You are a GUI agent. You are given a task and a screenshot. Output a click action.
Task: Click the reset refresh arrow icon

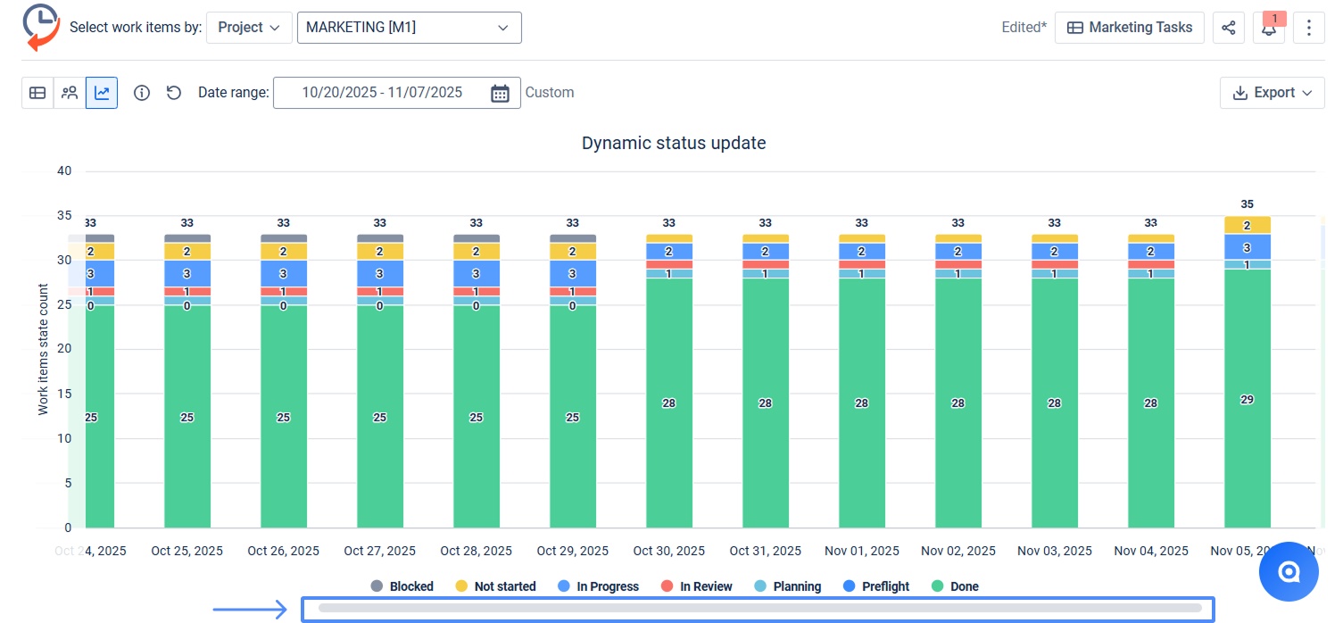point(174,93)
